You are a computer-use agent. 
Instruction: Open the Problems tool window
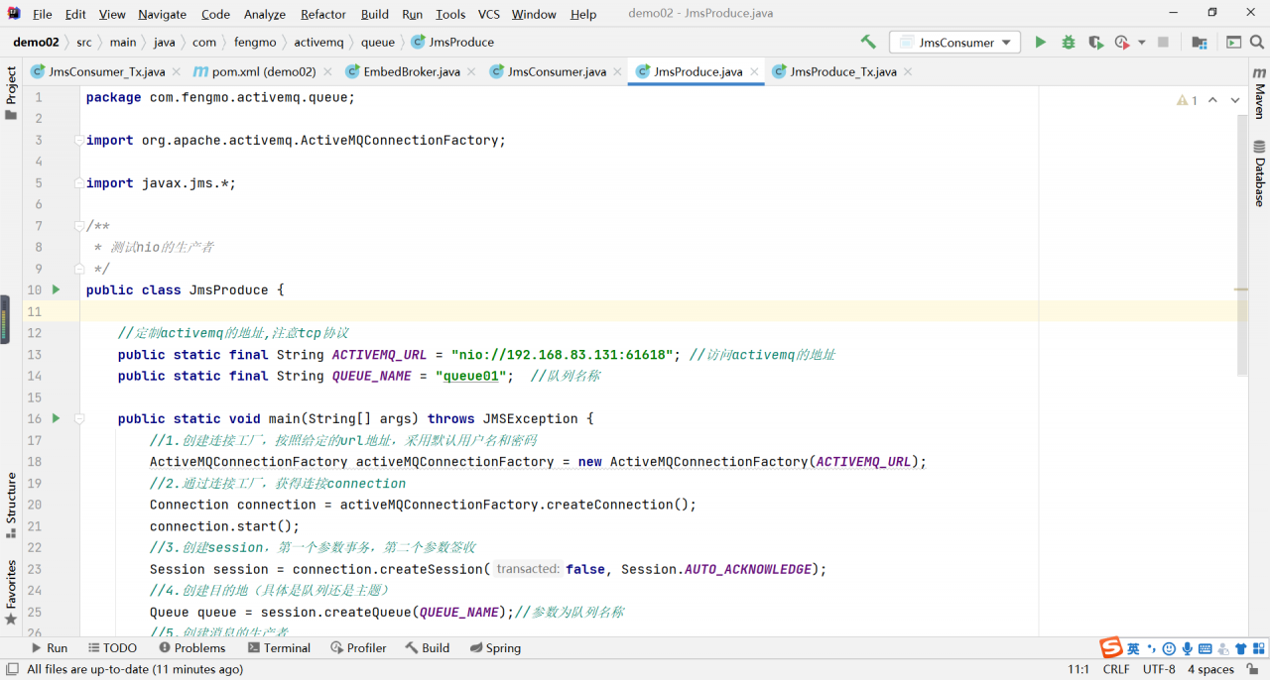coord(191,648)
